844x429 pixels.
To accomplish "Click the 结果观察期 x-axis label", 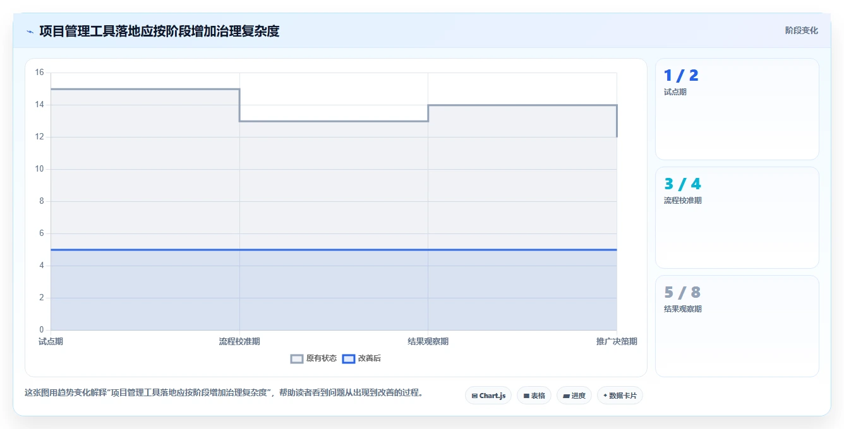I will pyautogui.click(x=428, y=341).
